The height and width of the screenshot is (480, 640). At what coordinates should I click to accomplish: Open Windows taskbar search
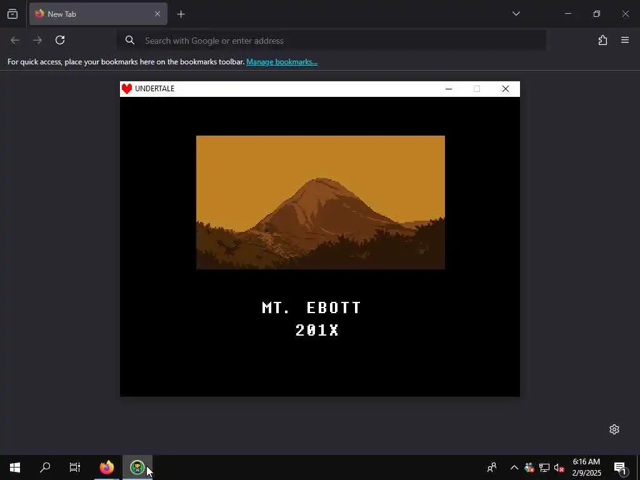(45, 467)
